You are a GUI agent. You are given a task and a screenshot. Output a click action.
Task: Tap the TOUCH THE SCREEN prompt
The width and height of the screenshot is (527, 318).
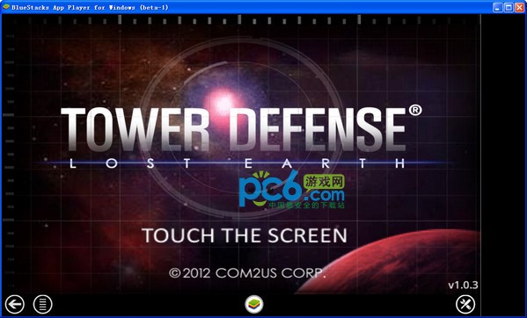(245, 235)
